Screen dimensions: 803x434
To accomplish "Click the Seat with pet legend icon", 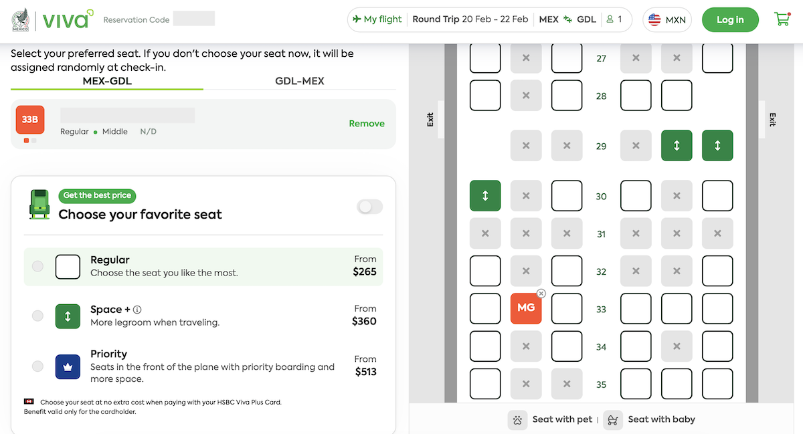I will click(517, 419).
